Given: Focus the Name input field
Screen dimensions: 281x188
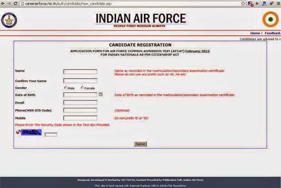Looking at the screenshot, I should (80, 72).
